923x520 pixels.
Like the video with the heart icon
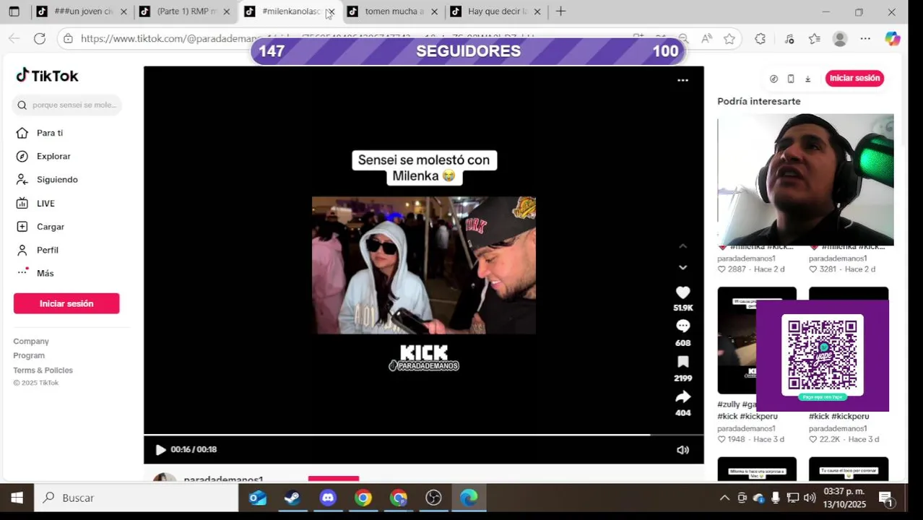682,292
